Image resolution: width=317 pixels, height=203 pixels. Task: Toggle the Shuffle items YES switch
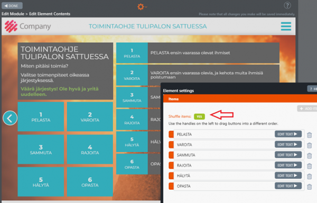coord(199,116)
